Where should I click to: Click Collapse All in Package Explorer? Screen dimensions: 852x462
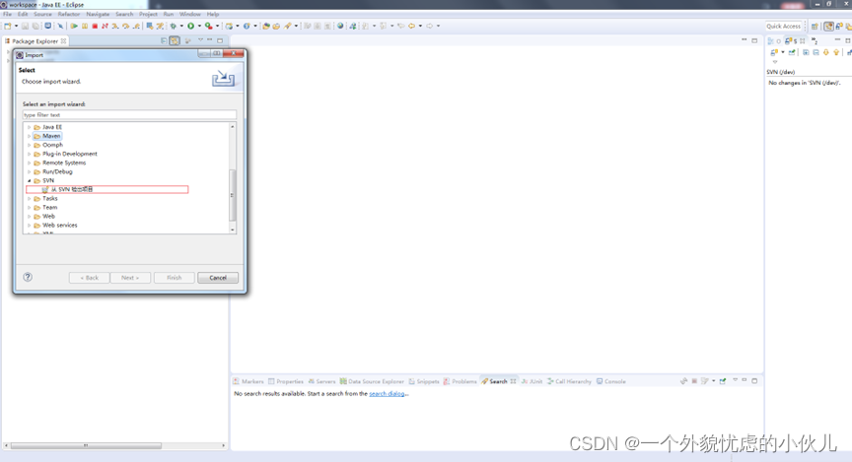164,40
